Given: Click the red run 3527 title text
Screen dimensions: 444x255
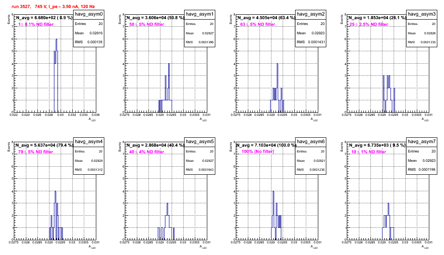Looking at the screenshot, I should (x=53, y=7).
